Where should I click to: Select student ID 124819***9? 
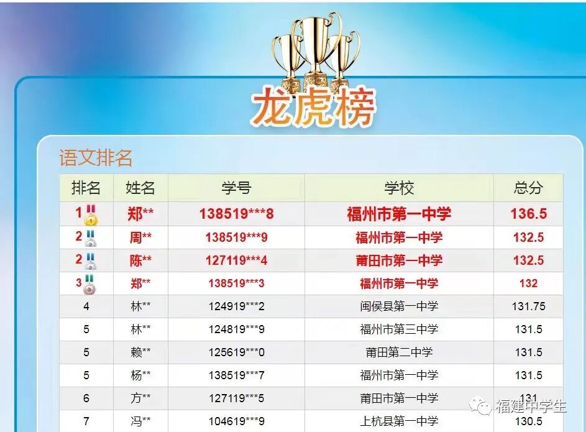pos(236,329)
